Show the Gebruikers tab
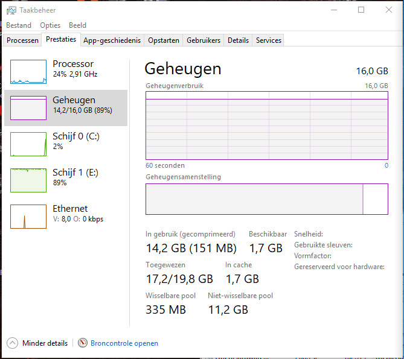This screenshot has height=359, width=404. click(204, 40)
